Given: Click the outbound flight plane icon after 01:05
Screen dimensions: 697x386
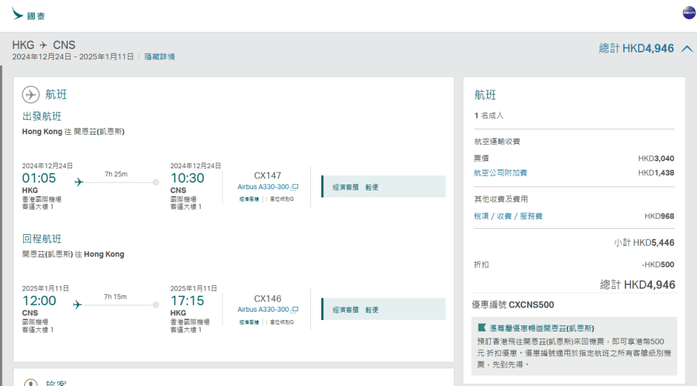Looking at the screenshot, I should [x=78, y=182].
